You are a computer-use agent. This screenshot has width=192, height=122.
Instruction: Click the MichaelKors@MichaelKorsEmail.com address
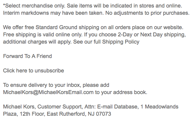[x=48, y=92]
